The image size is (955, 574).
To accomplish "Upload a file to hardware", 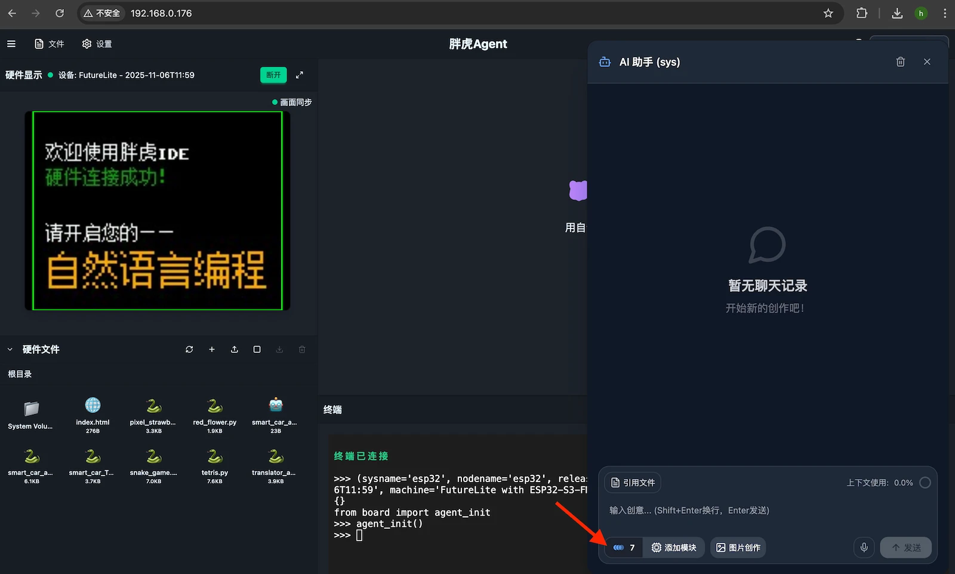I will [x=235, y=350].
